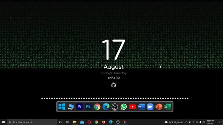Click the "Today's Tuesday" text
This screenshot has height=125, width=223.
[114, 73]
